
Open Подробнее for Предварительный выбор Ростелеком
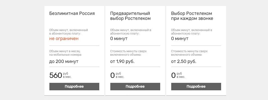coord(135,87)
